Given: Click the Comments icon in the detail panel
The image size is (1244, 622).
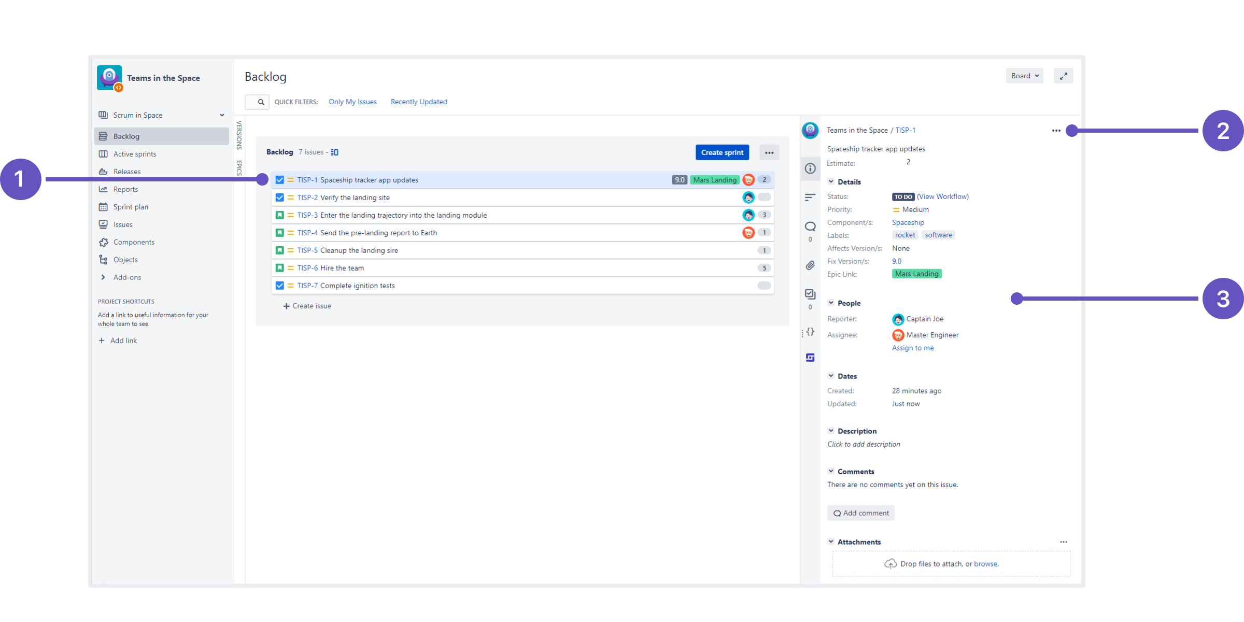Looking at the screenshot, I should coord(810,227).
